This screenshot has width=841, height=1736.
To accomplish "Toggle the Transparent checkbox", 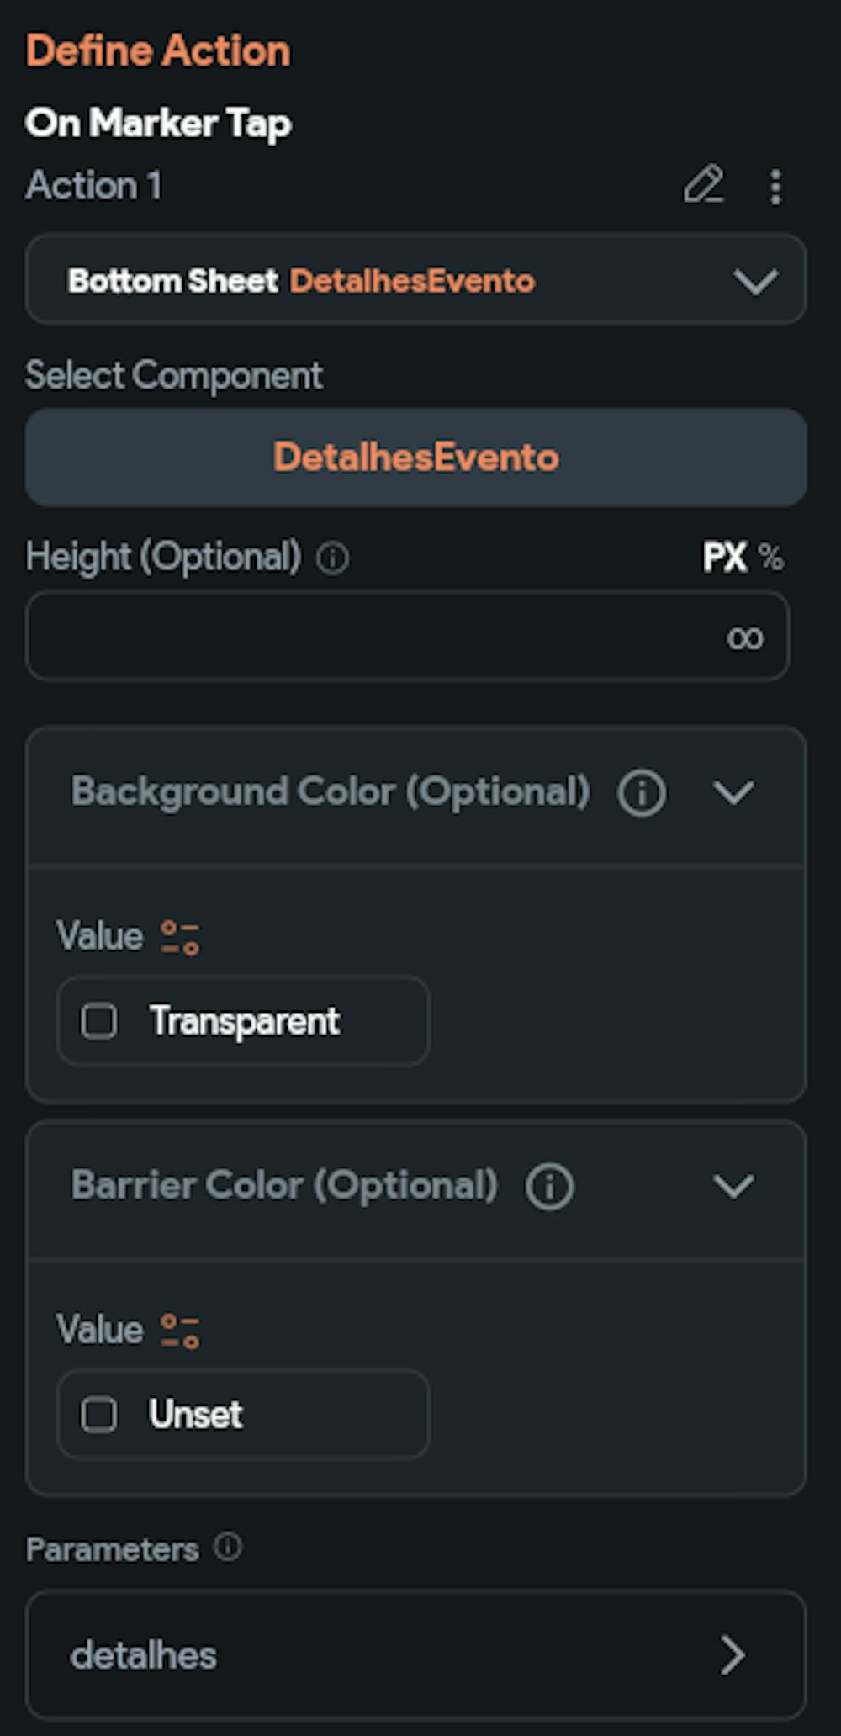I will [x=99, y=1021].
